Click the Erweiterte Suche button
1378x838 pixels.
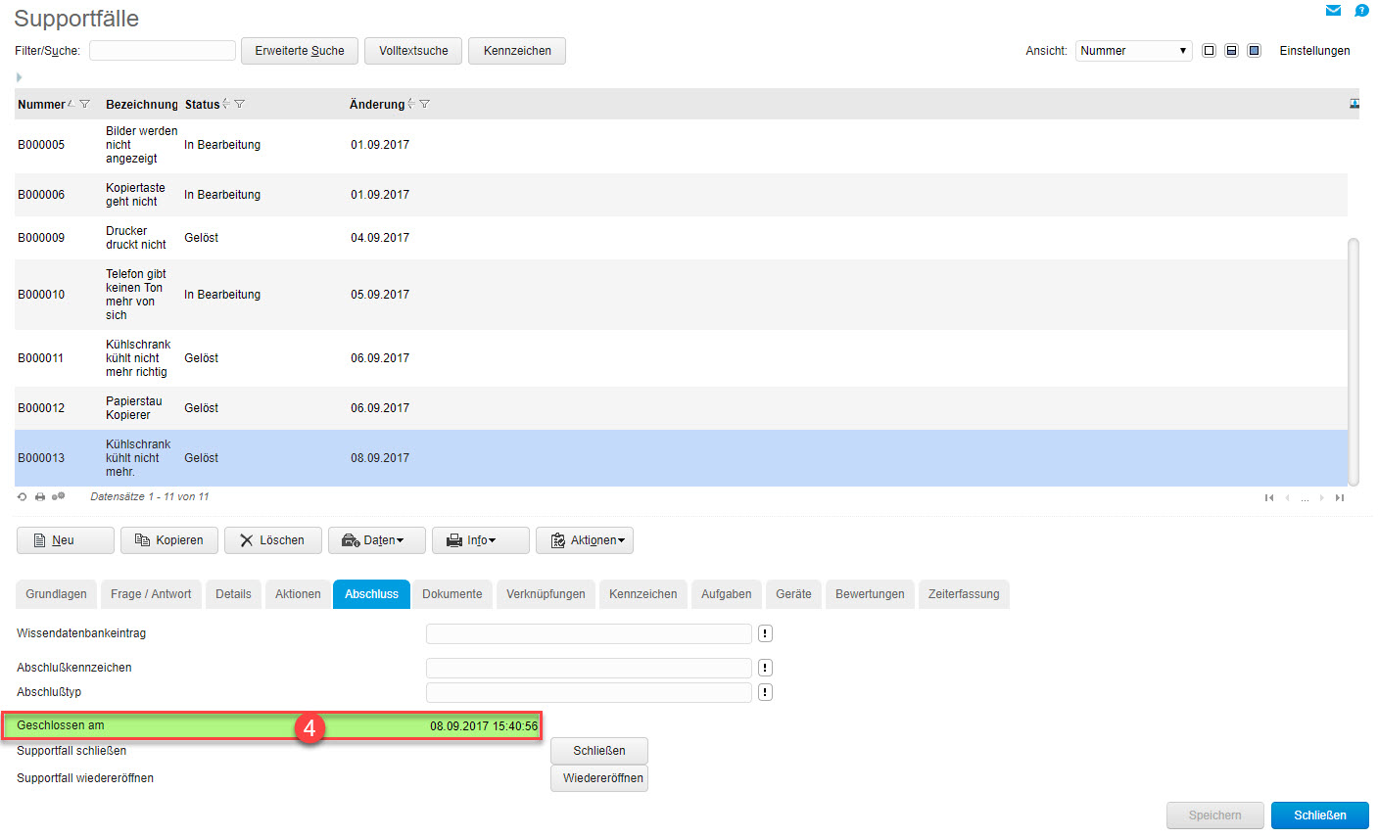[x=300, y=51]
